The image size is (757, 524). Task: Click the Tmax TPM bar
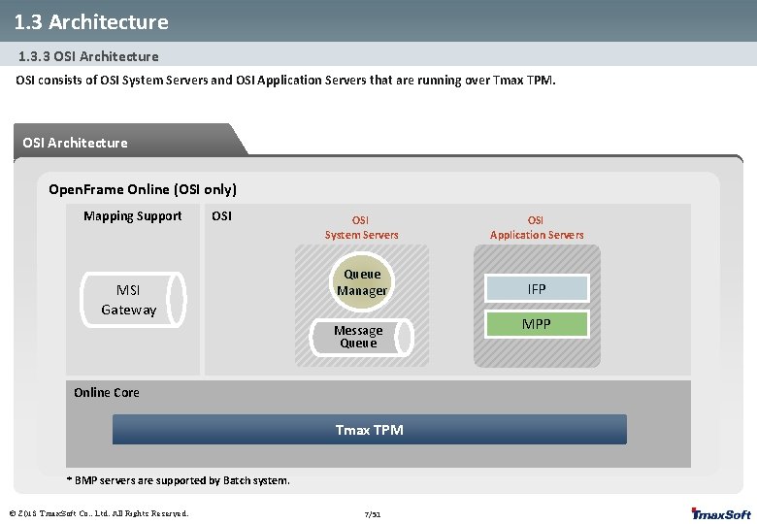tap(370, 430)
